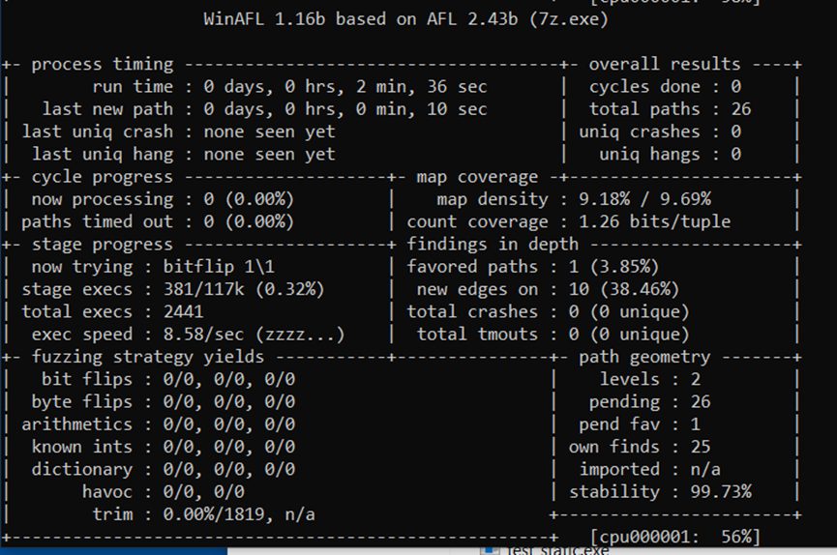Click trim 0.00%/1819 value
This screenshot has width=837, height=555.
239,514
